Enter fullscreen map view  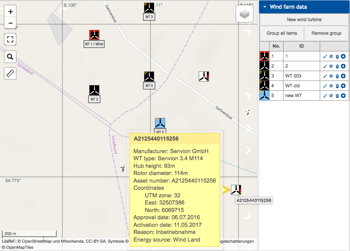10,39
